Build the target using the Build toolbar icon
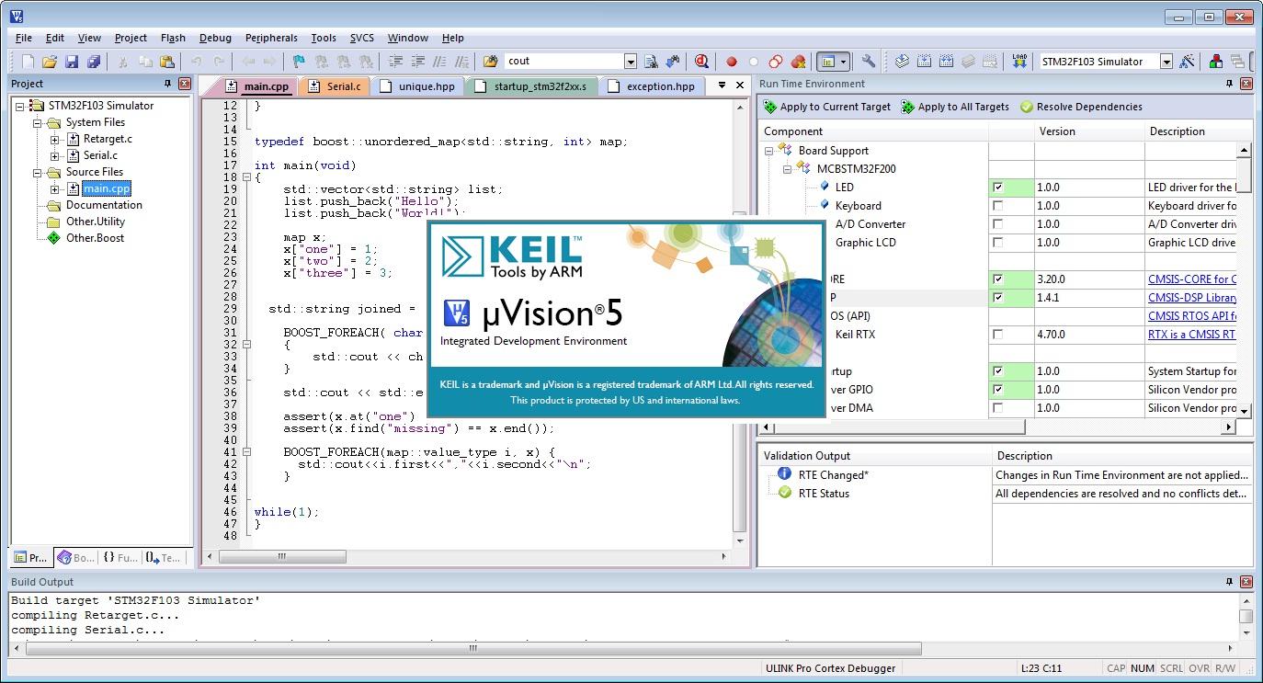The height and width of the screenshot is (683, 1263). (924, 62)
